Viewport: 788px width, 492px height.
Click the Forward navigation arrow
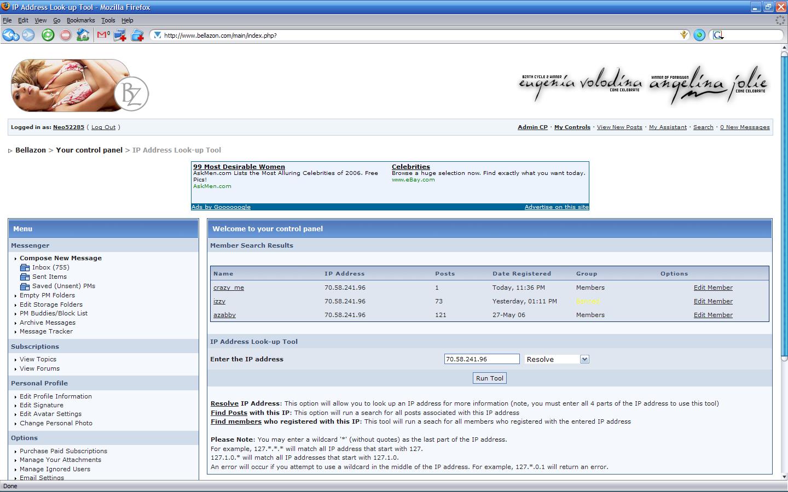click(x=28, y=36)
